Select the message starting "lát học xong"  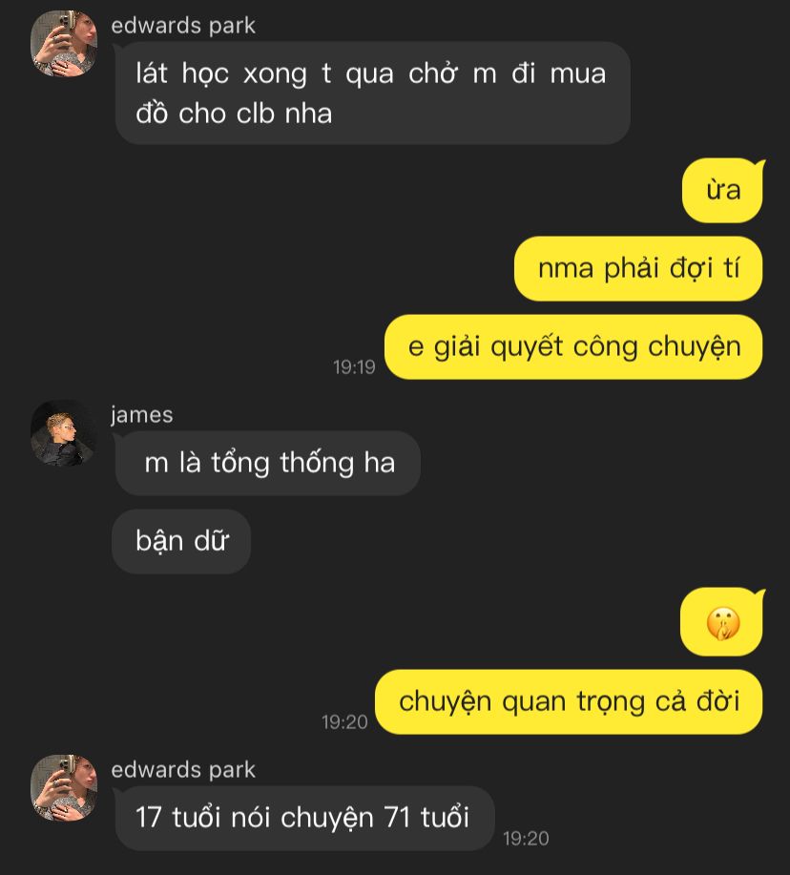click(x=372, y=94)
